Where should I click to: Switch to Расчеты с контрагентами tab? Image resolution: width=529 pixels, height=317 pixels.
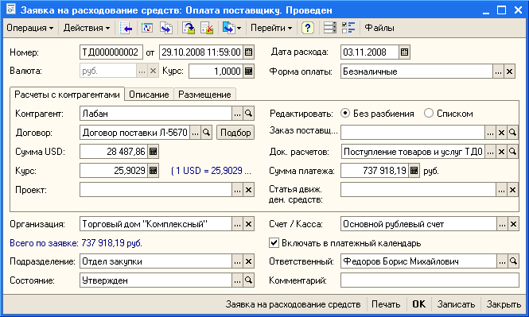pyautogui.click(x=67, y=95)
